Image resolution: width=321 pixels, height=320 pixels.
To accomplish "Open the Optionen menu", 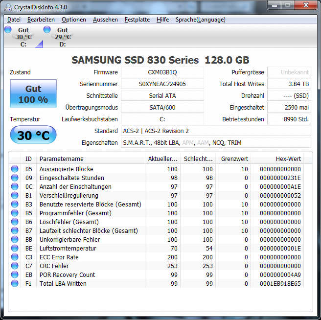I will tap(74, 20).
